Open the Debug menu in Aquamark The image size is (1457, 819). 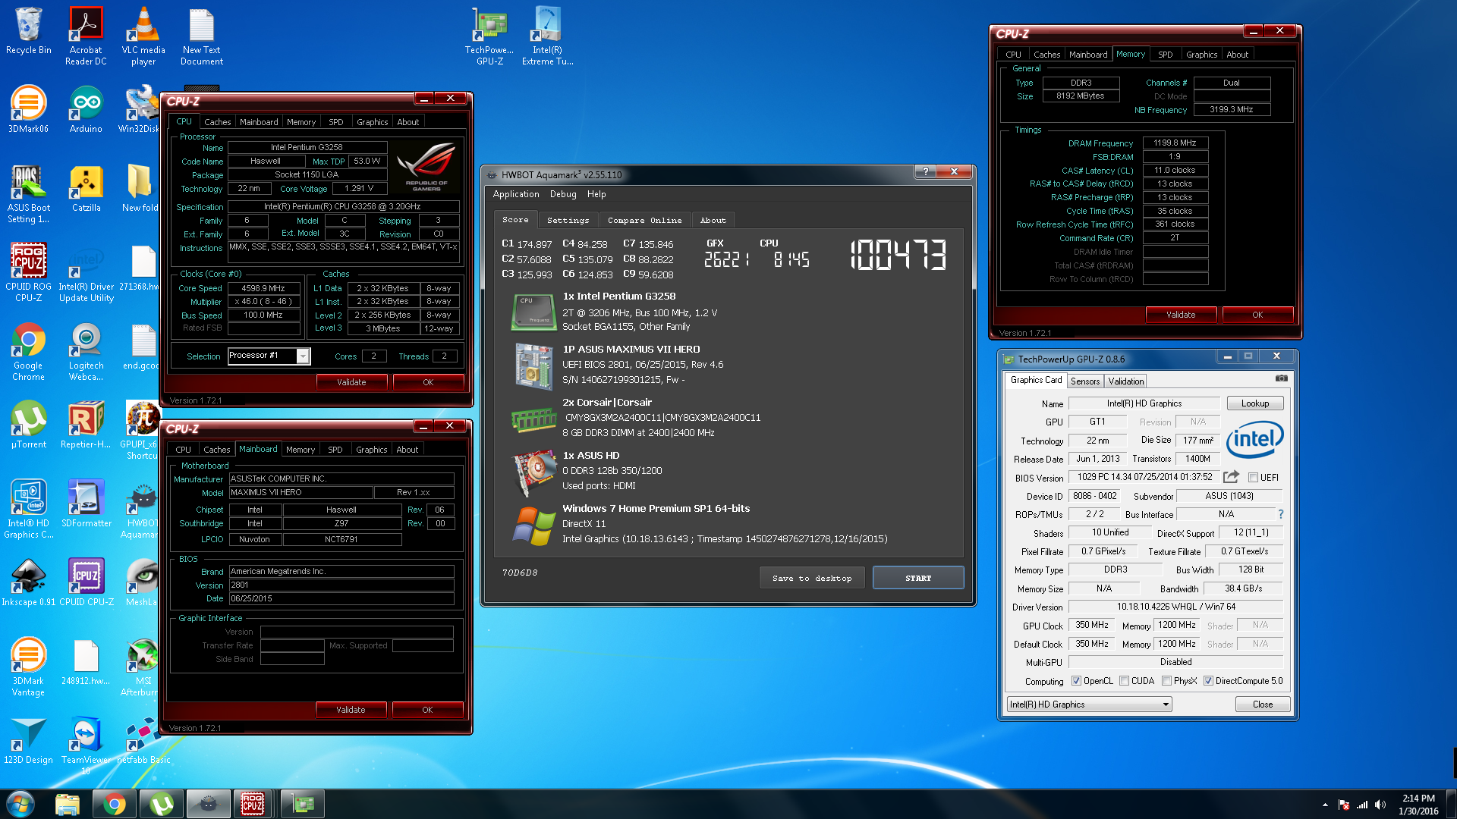click(x=563, y=194)
